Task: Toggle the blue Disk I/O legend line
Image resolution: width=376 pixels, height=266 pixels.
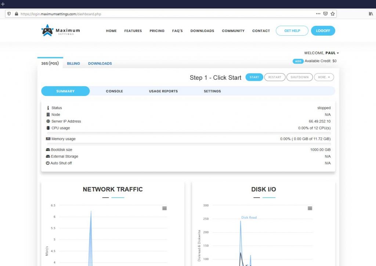Action: point(269,198)
